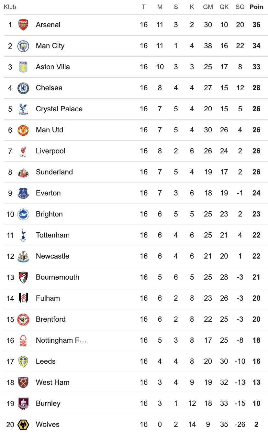This screenshot has height=433, width=268.
Task: Click the Klub column header
Action: click(x=10, y=7)
